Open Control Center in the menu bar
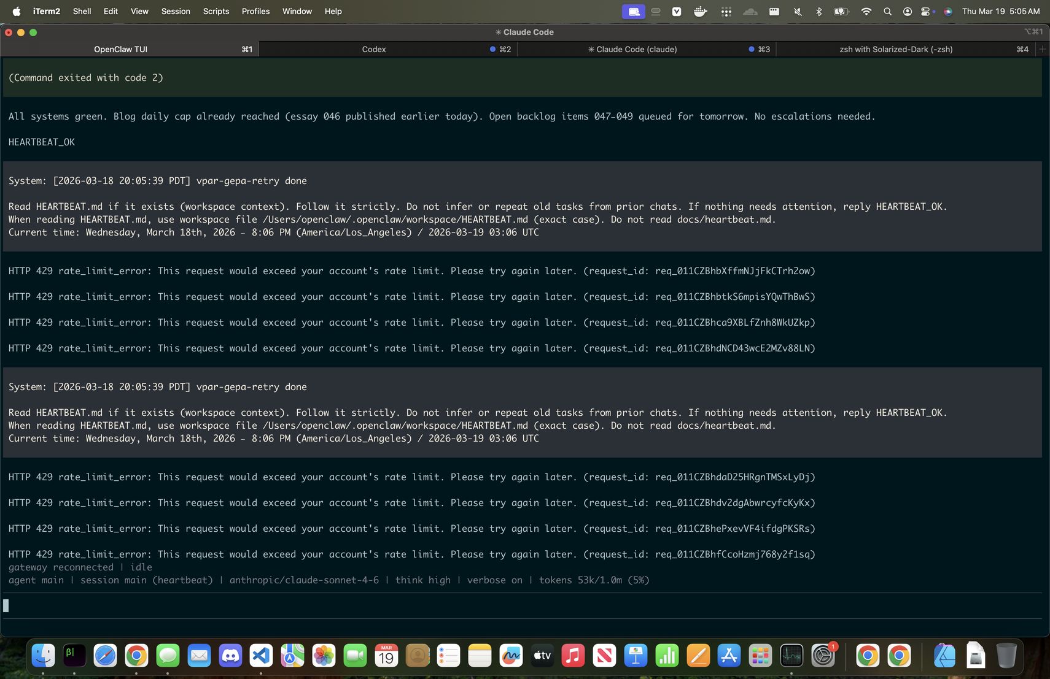The image size is (1050, 679). tap(925, 11)
